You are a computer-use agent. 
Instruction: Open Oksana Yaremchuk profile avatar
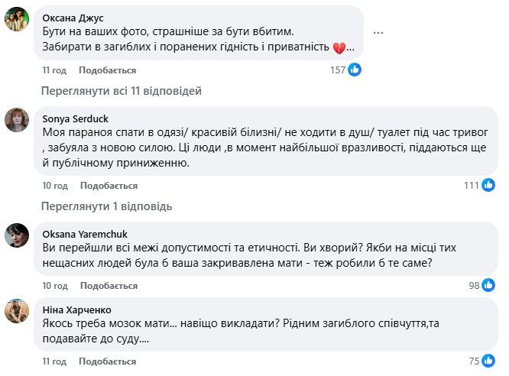18,236
